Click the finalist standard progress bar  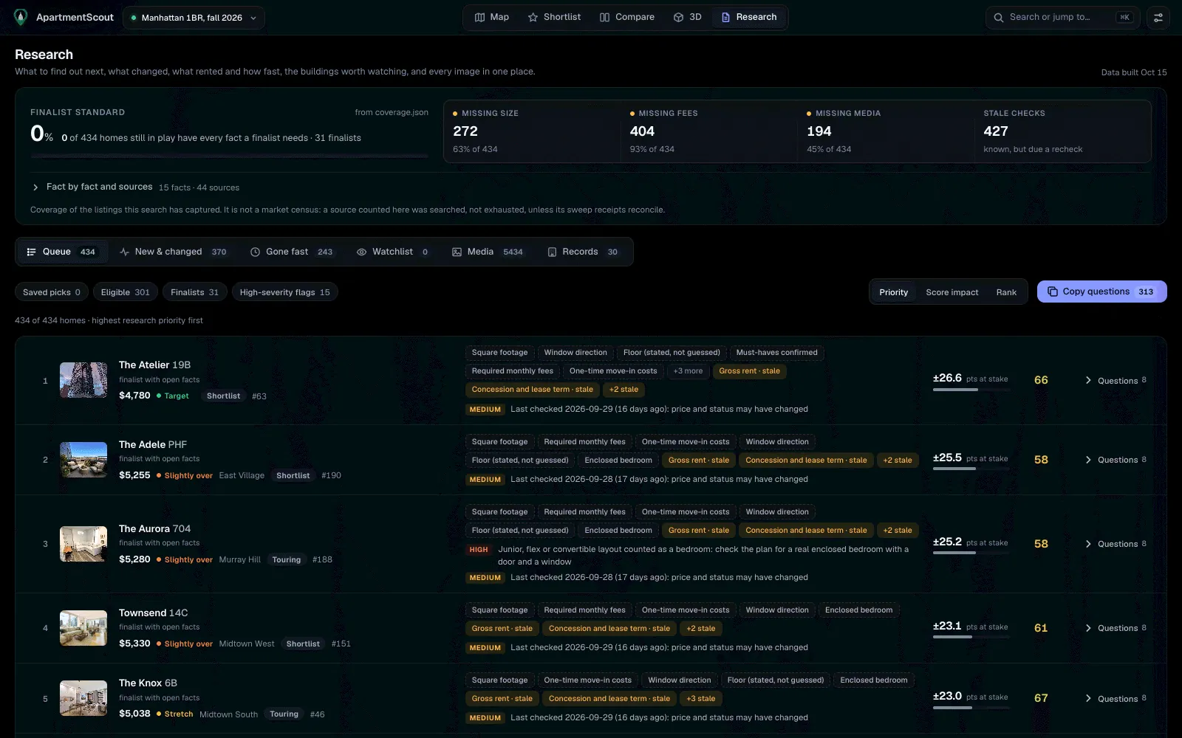point(229,156)
